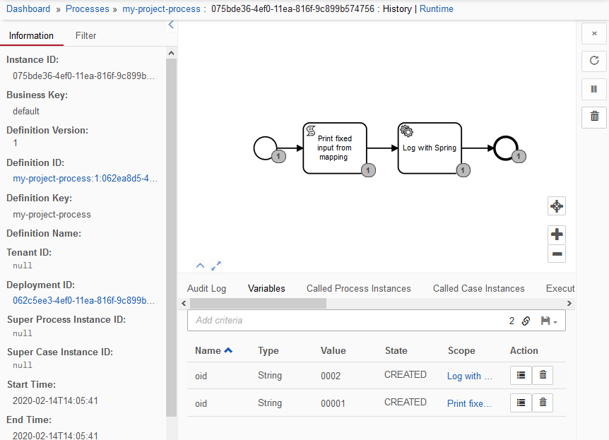Reset diagram viewport with move icon
Viewport: 609px width, 440px height.
tap(557, 206)
